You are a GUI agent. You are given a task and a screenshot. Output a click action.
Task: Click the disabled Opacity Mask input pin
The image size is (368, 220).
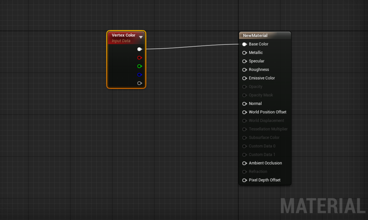pos(244,95)
